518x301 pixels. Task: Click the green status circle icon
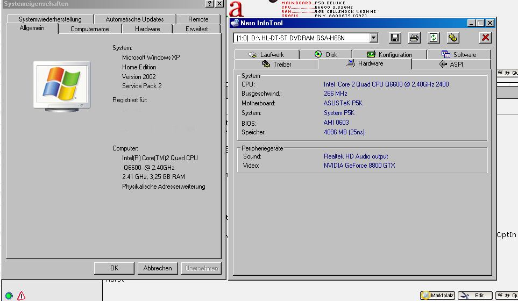point(9,296)
